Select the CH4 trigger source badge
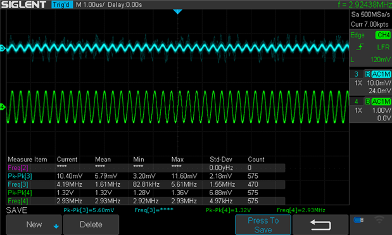Image resolution: width=392 pixels, height=235 pixels. click(383, 35)
